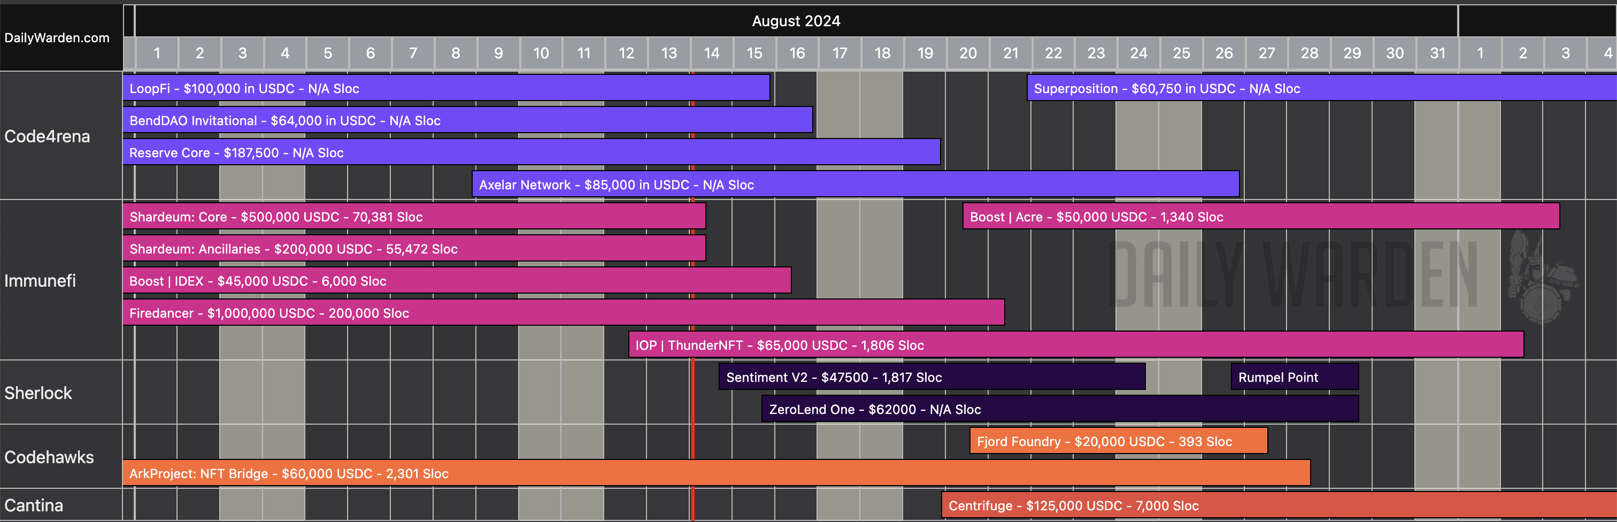Open the Shardeum: Core bounty bar
Image resolution: width=1617 pixels, height=522 pixels.
414,216
